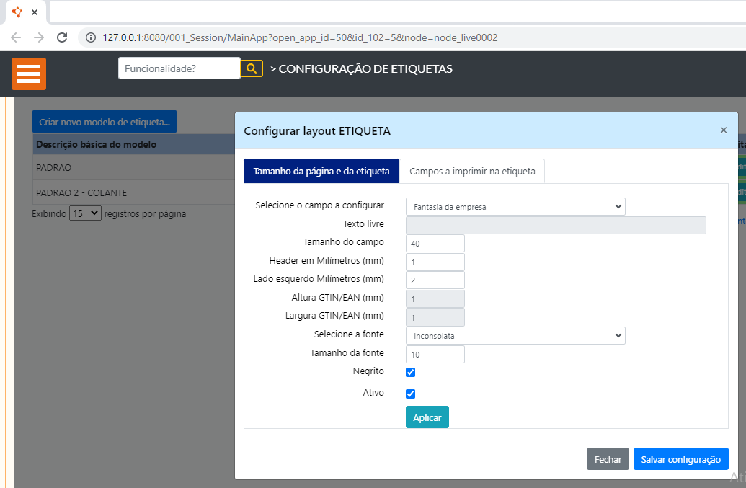The image size is (746, 488).
Task: Uncheck the Ativo checkbox
Action: pyautogui.click(x=411, y=394)
